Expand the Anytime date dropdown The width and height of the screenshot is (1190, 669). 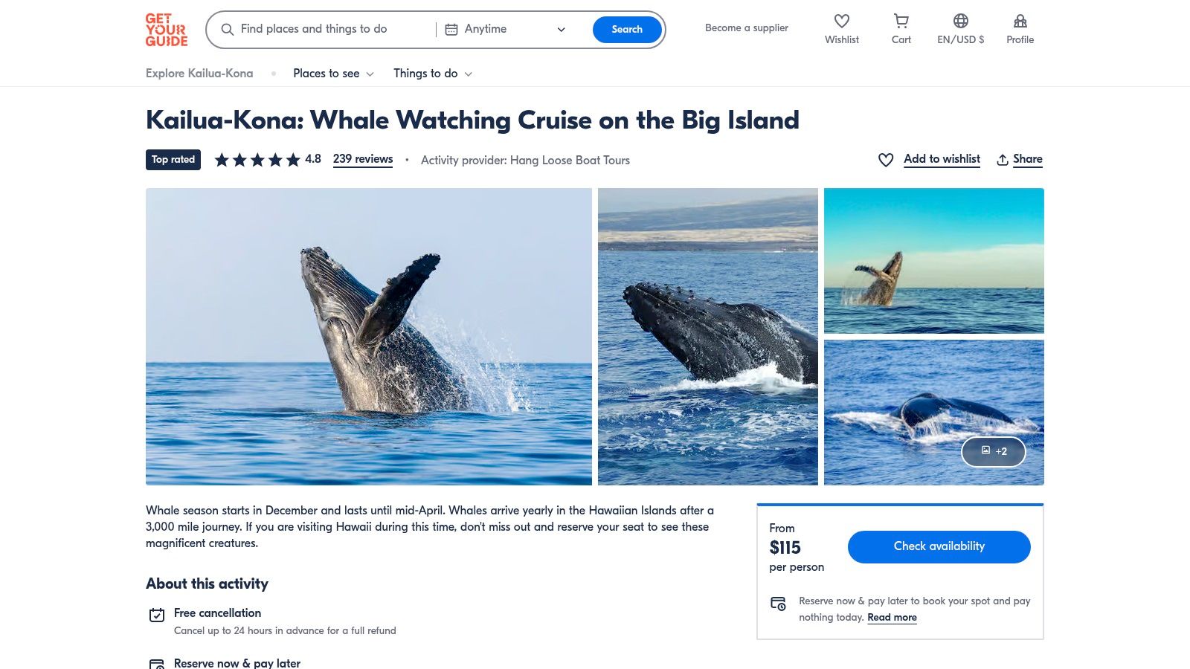(505, 30)
